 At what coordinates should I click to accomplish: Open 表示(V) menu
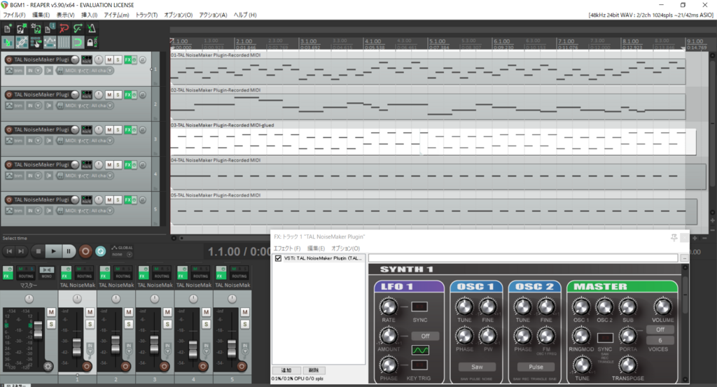click(65, 15)
